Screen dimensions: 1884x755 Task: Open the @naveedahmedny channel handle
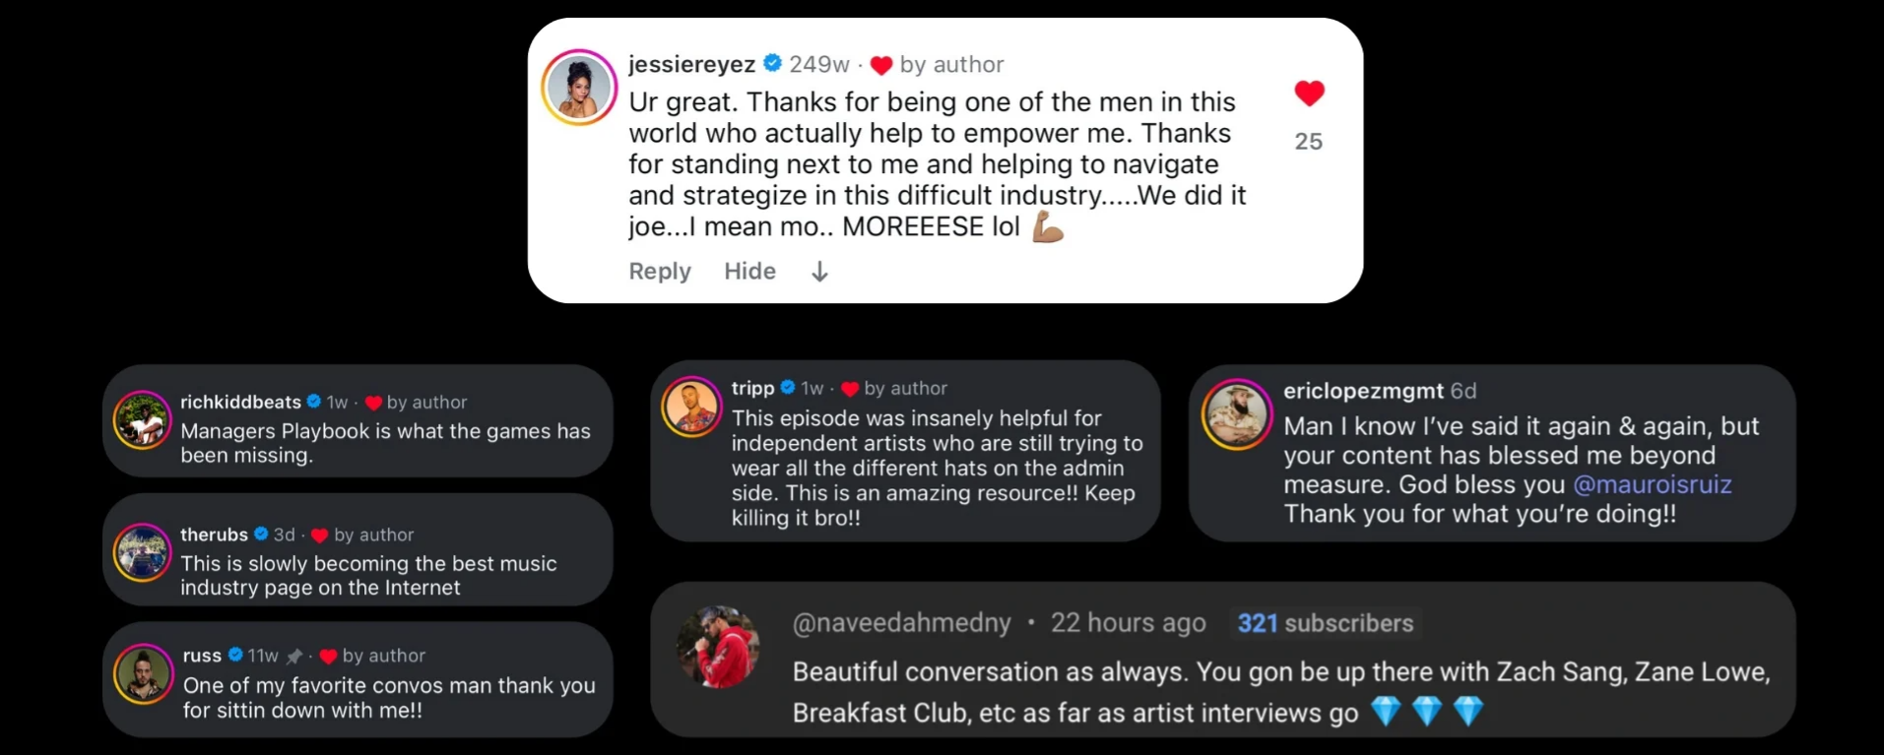(901, 623)
